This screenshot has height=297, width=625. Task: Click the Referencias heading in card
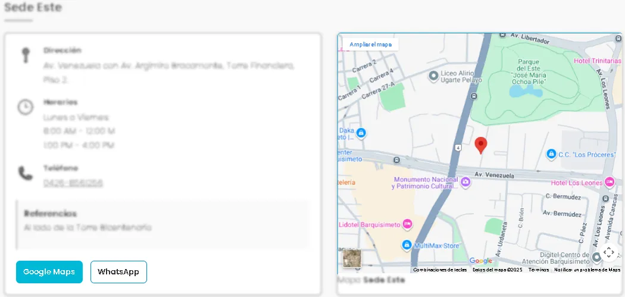click(50, 214)
